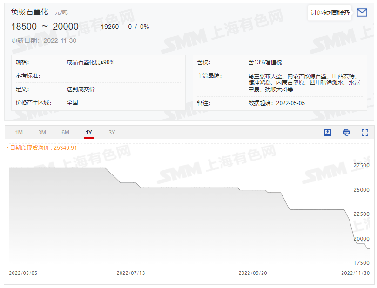Click the 18500 ~ 20000 price range
Image resolution: width=377 pixels, height=288 pixels.
[x=45, y=27]
